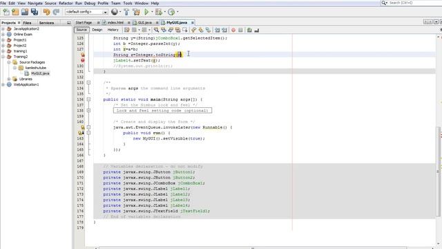Viewport: 442px width, 249px height.
Task: Switch to the index.html editor tab
Action: [115, 23]
